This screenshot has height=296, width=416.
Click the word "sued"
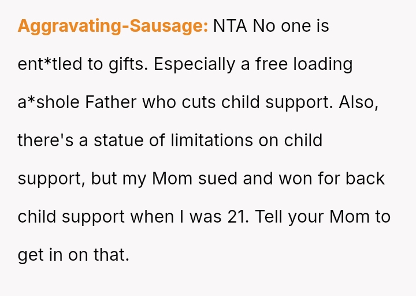pyautogui.click(x=218, y=179)
